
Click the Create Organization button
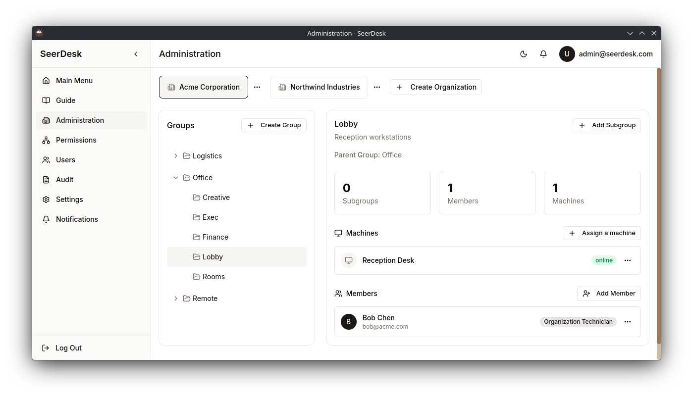435,87
